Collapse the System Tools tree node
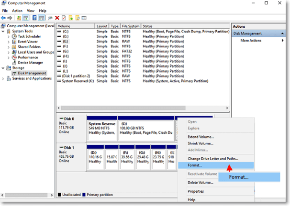Viewport: 290px width, 206px height. click(3, 31)
